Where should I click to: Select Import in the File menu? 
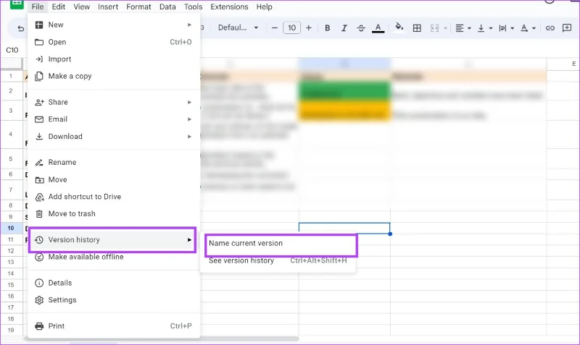(114, 59)
